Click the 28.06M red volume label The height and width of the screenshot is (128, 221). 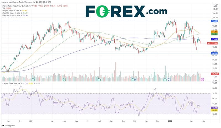pos(215,74)
